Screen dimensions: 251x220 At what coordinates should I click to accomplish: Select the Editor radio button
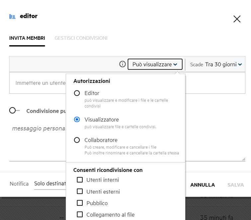[77, 93]
